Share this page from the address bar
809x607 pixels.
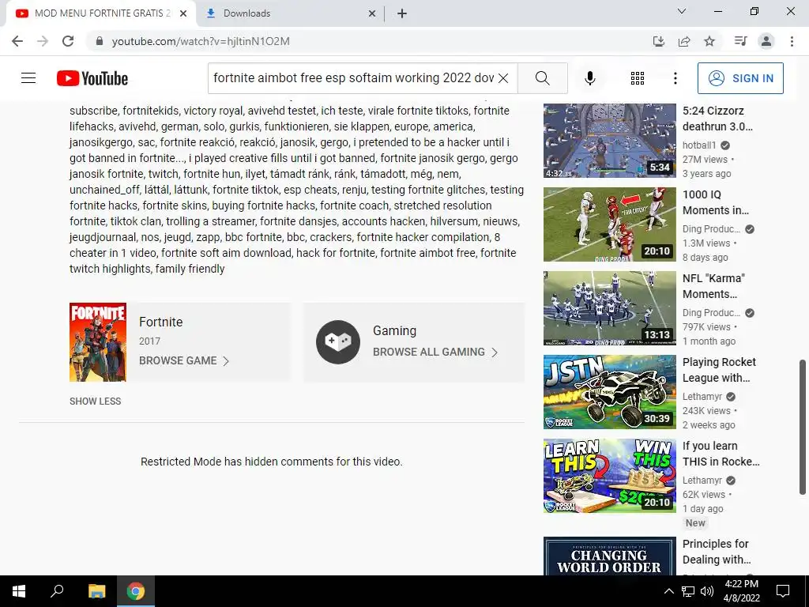point(684,41)
